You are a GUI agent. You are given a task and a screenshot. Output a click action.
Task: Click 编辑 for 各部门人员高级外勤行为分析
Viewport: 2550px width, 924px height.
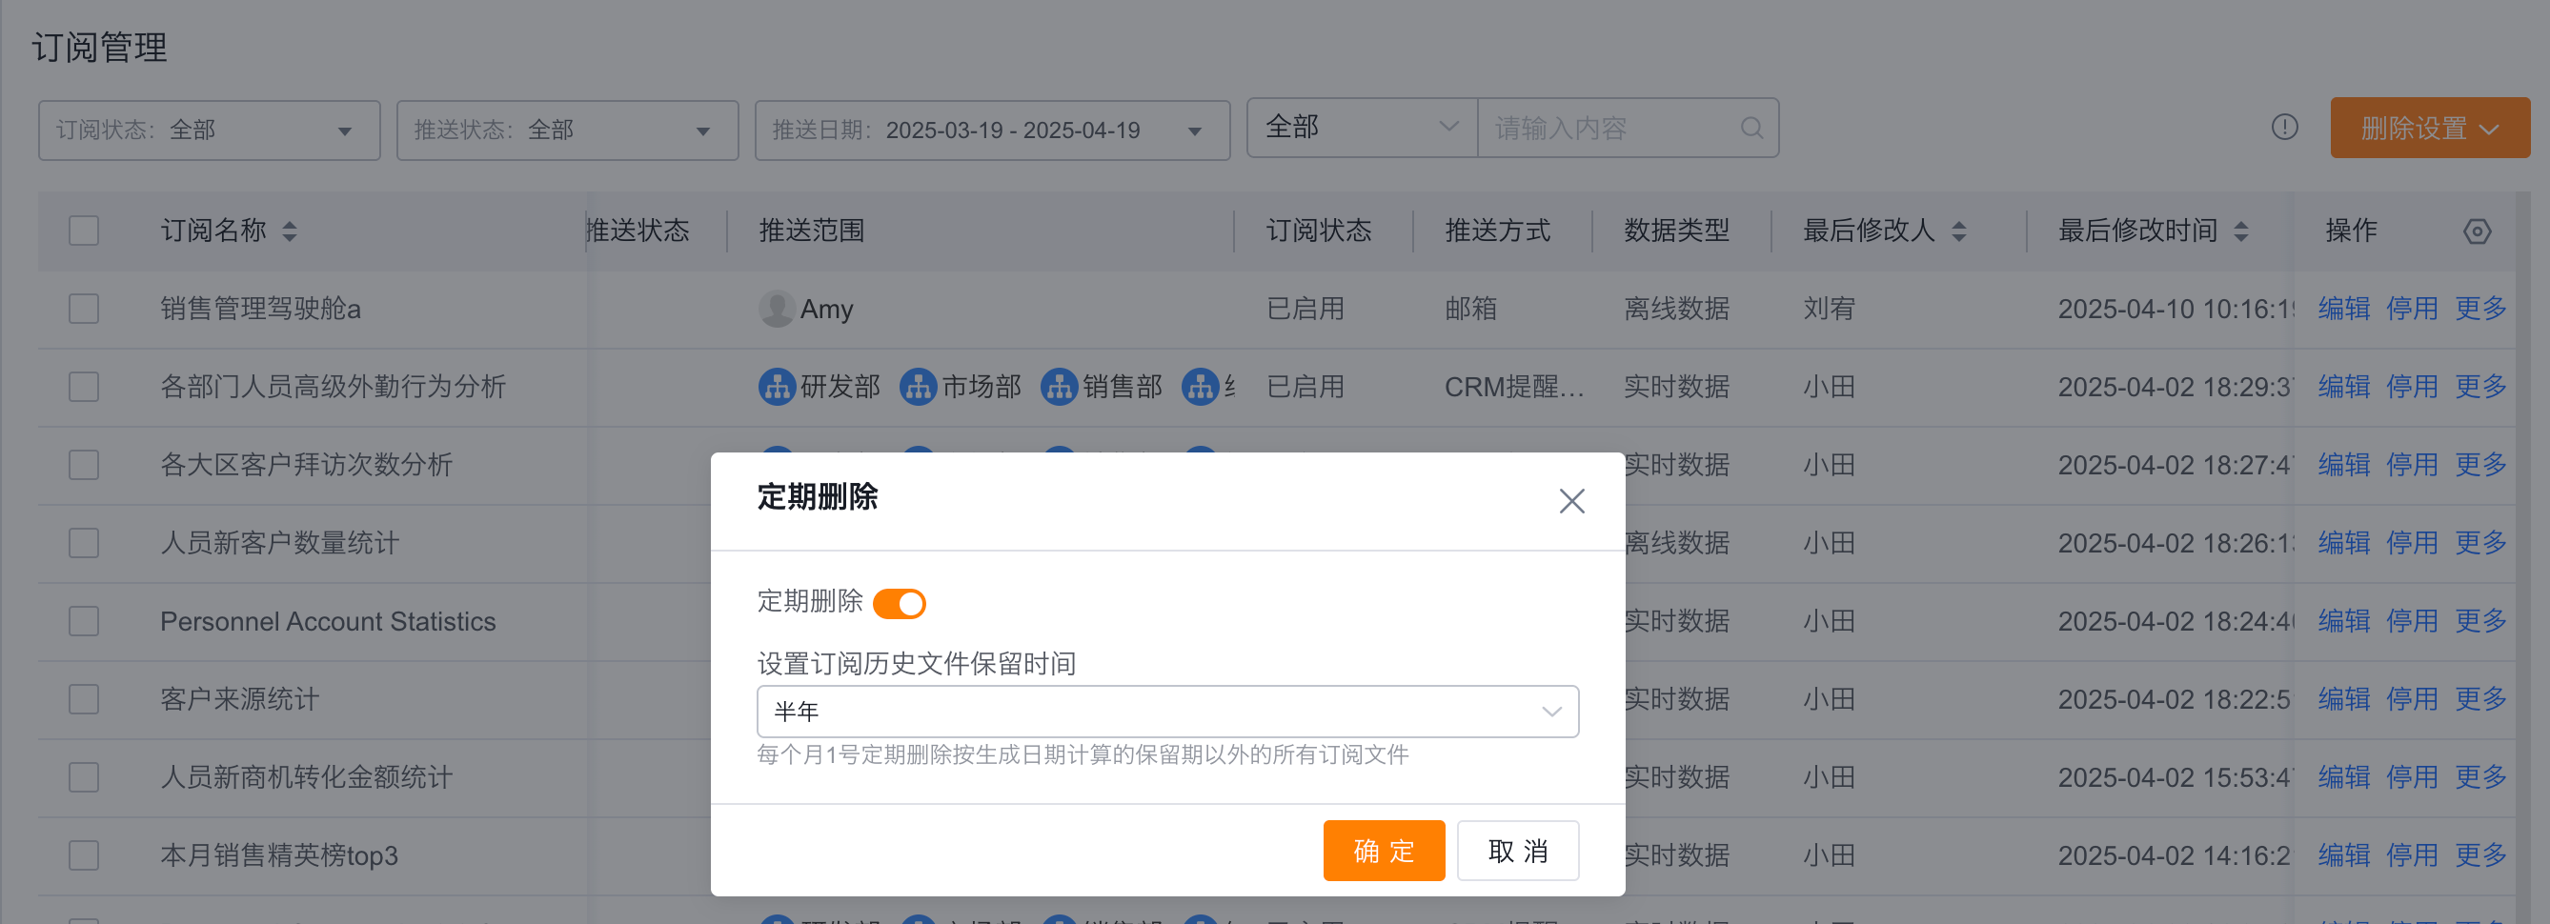point(2343,387)
